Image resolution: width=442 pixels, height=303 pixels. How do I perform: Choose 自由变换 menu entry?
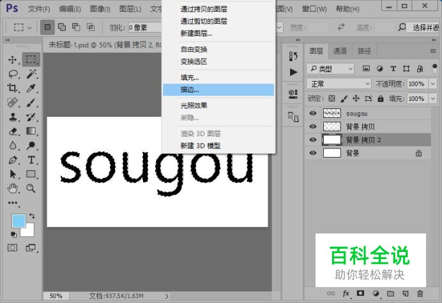tap(218, 49)
